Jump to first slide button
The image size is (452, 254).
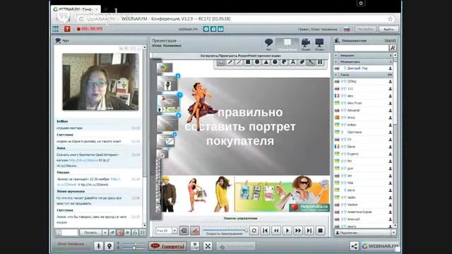(x=265, y=231)
